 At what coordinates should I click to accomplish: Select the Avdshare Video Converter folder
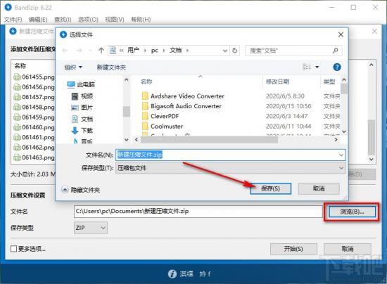[183, 96]
